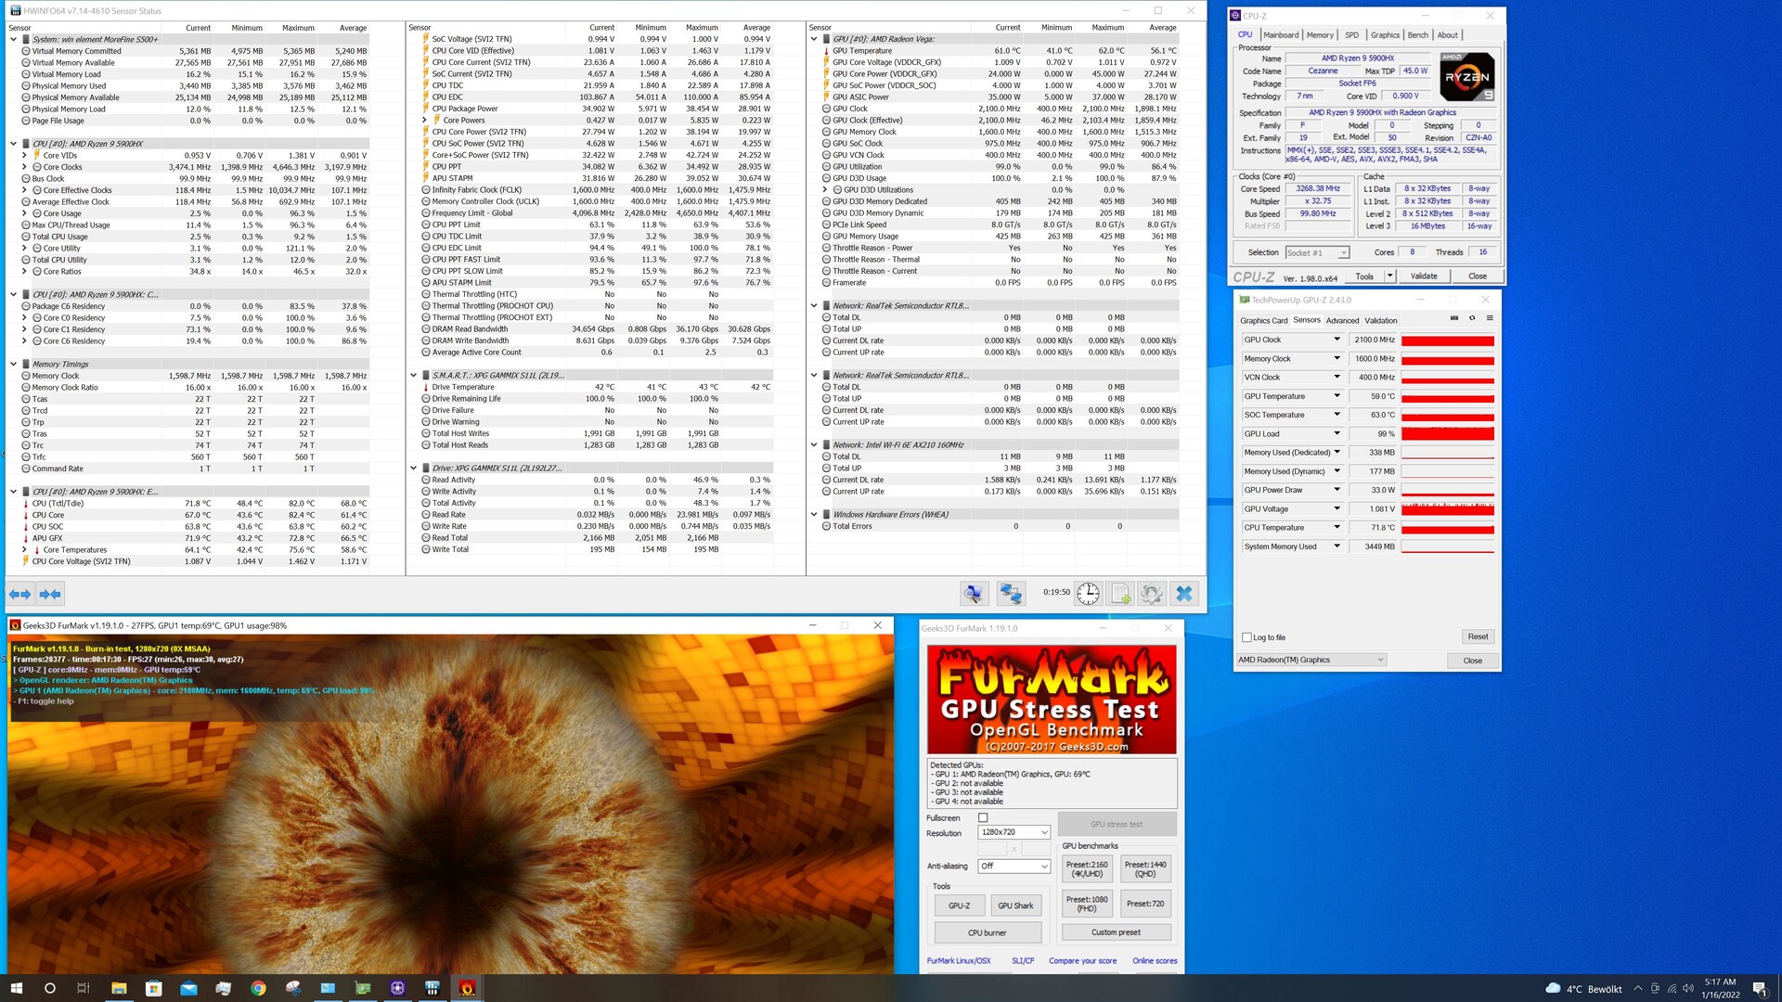
Task: Open GPU Temperature sensor dropdown in GPU-Z
Action: [x=1336, y=396]
